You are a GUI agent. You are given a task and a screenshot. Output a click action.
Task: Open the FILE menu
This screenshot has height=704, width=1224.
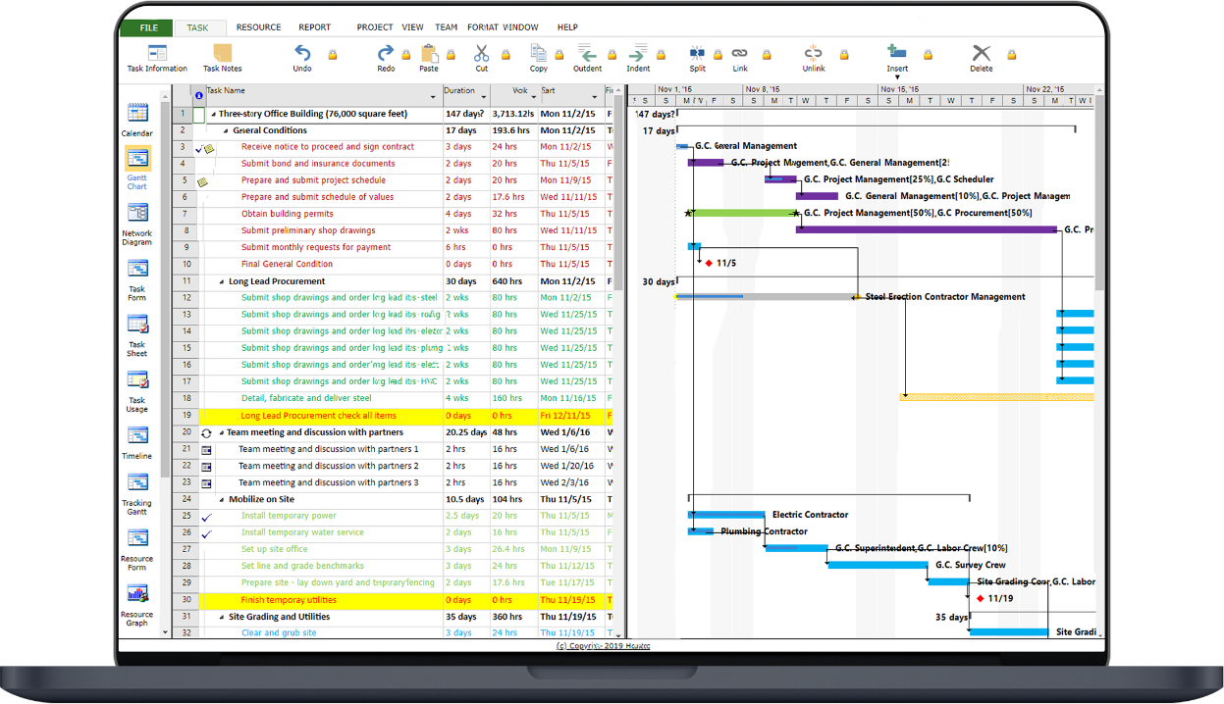point(148,27)
